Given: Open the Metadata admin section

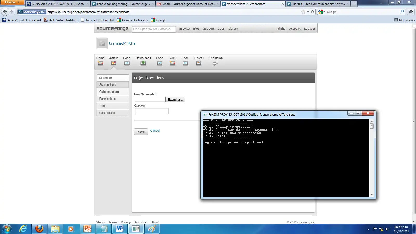Looking at the screenshot, I should [x=113, y=78].
